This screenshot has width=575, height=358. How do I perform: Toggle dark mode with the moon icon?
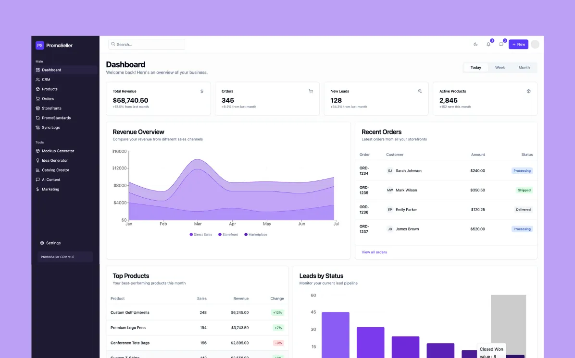click(475, 44)
